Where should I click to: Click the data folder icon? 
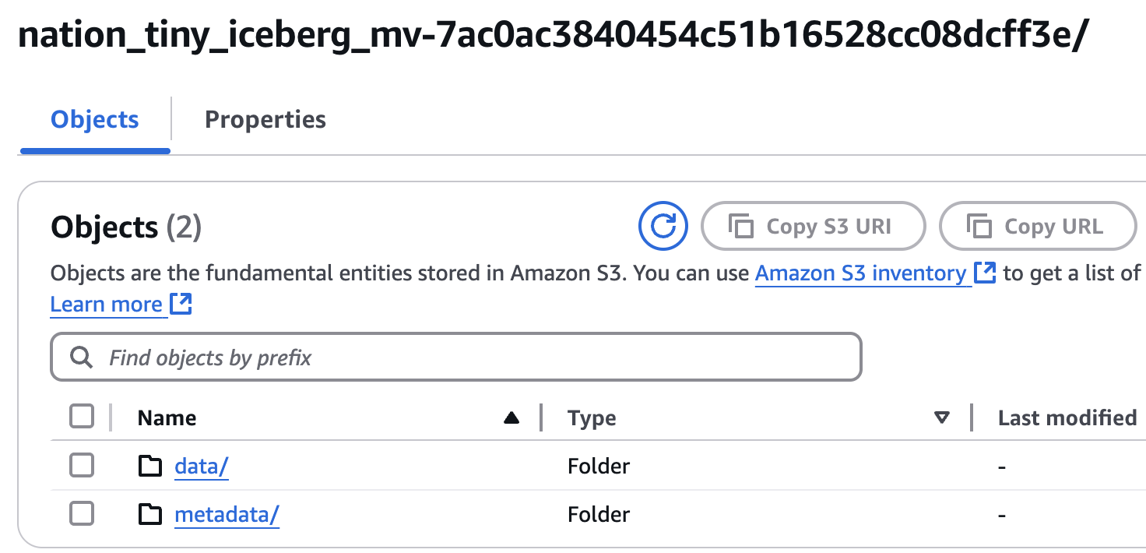tap(150, 467)
